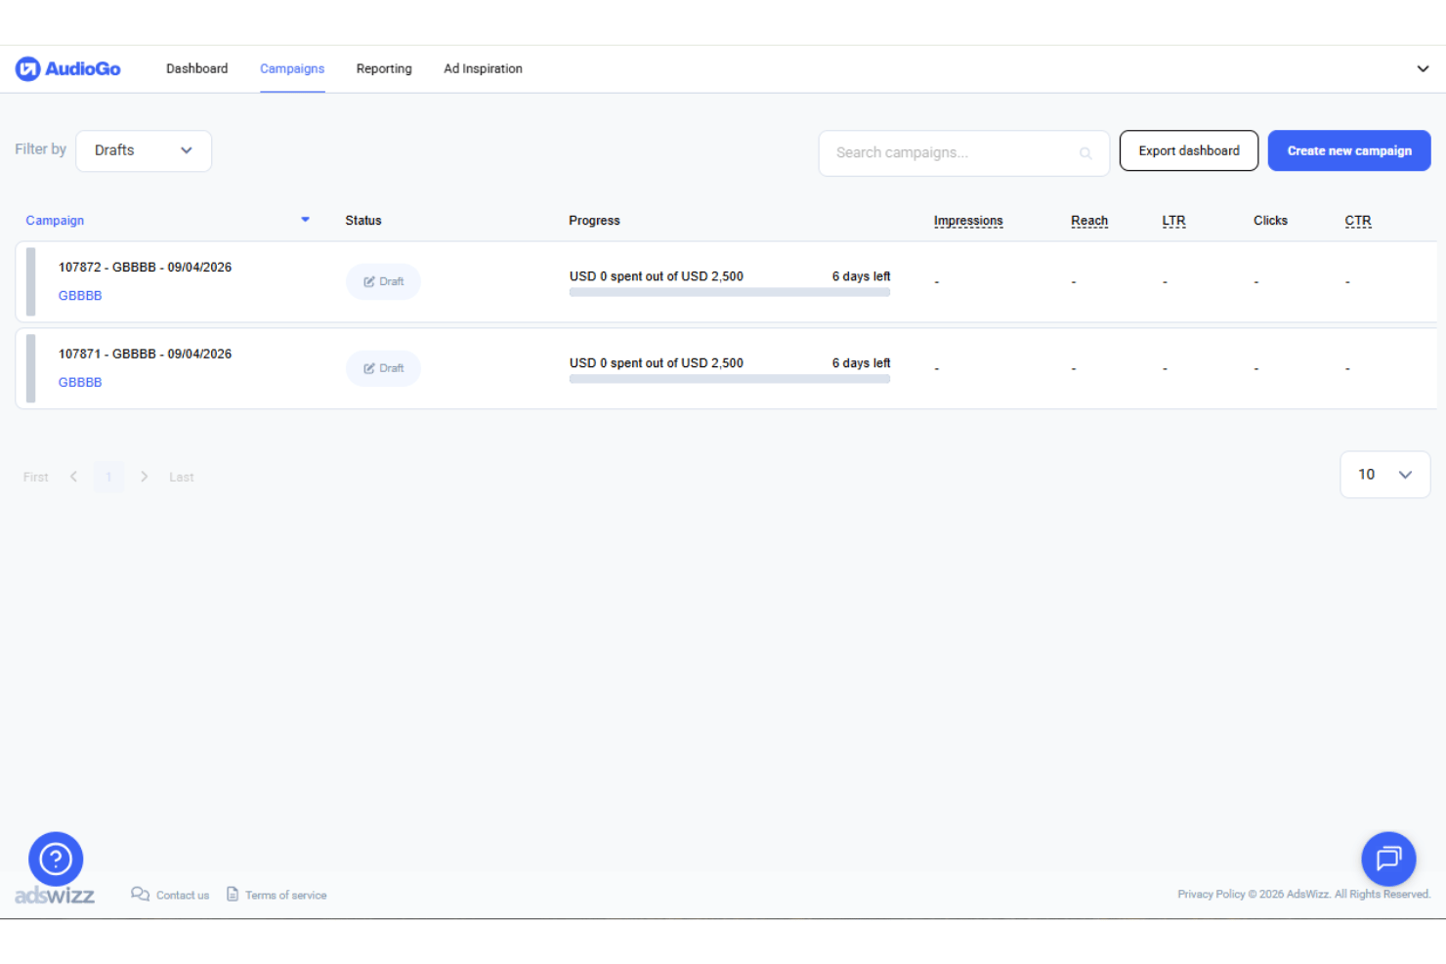Click the next page arrow
The width and height of the screenshot is (1446, 964).
(145, 477)
